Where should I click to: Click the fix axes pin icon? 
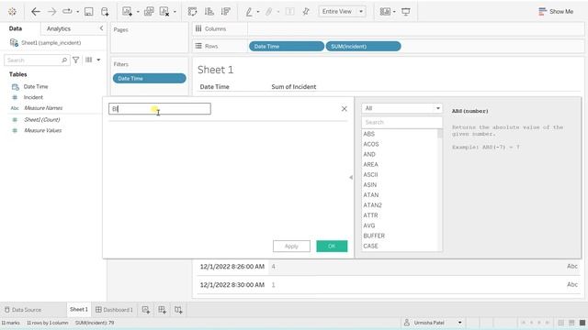tap(306, 12)
